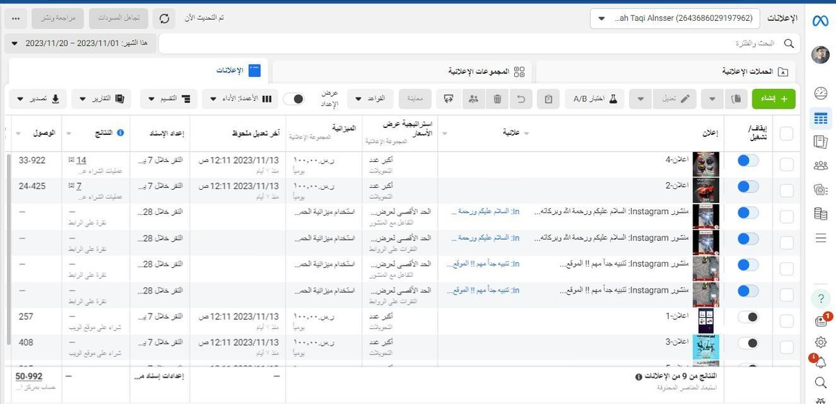Click the Duplicate icon next to Create button
This screenshot has width=836, height=404.
pyautogui.click(x=736, y=99)
